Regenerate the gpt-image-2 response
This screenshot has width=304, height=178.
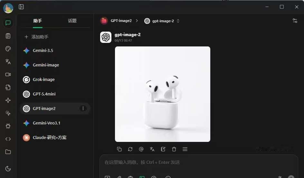(130, 149)
